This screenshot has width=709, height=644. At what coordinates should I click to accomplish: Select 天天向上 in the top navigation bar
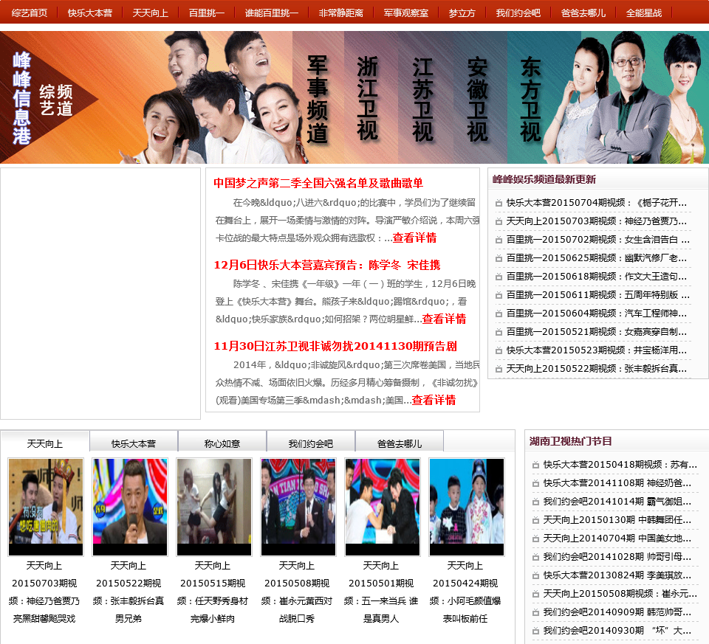pos(151,13)
